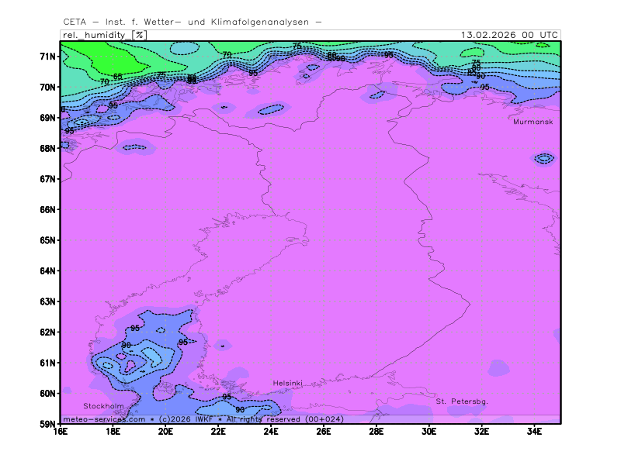Viewport: 621px width, 465px height.
Task: Click the 34E longitude axis label
Action: point(534,431)
